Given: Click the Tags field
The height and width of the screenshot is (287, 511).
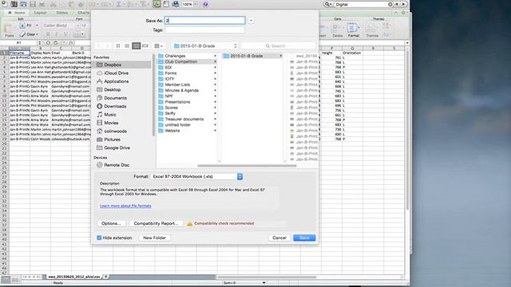Looking at the screenshot, I should 204,30.
